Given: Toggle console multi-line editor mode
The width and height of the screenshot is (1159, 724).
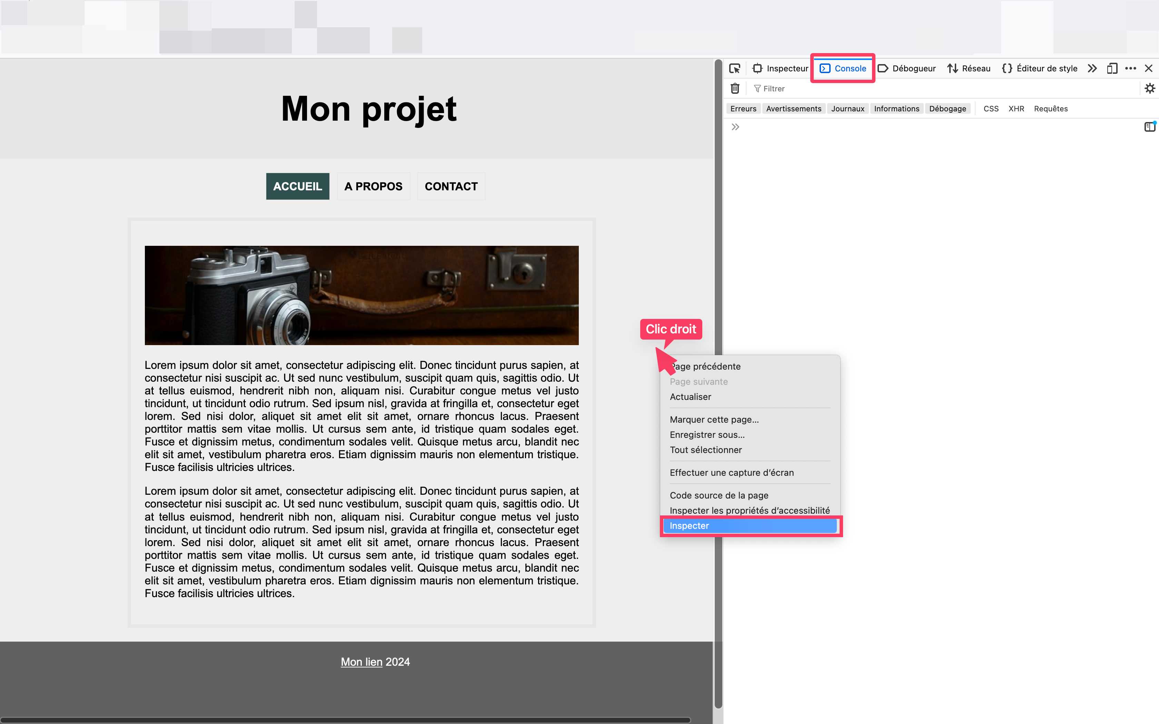Looking at the screenshot, I should [1149, 127].
